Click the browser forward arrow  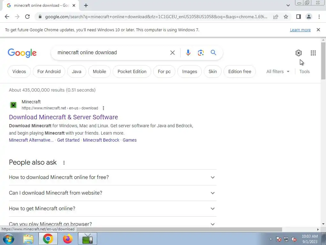pyautogui.click(x=17, y=17)
